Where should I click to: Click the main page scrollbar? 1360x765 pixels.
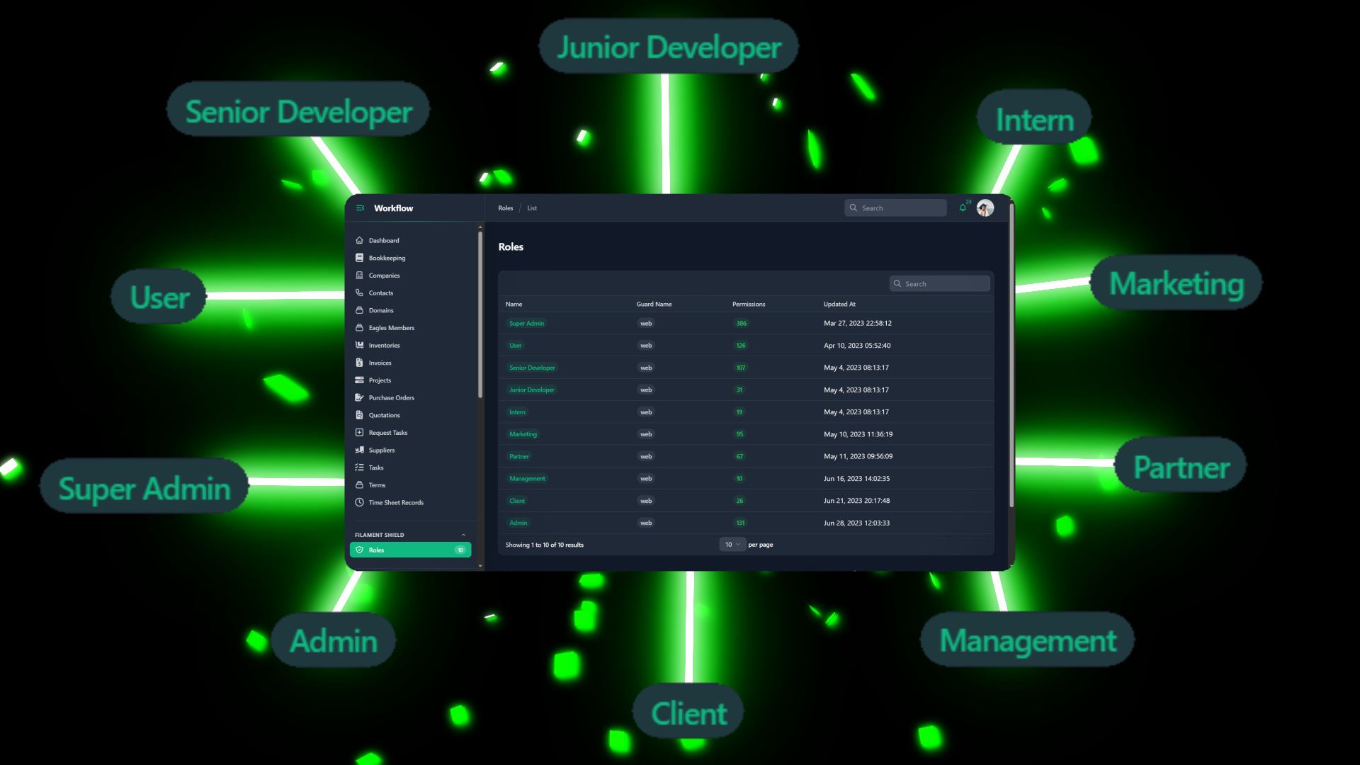point(1011,356)
